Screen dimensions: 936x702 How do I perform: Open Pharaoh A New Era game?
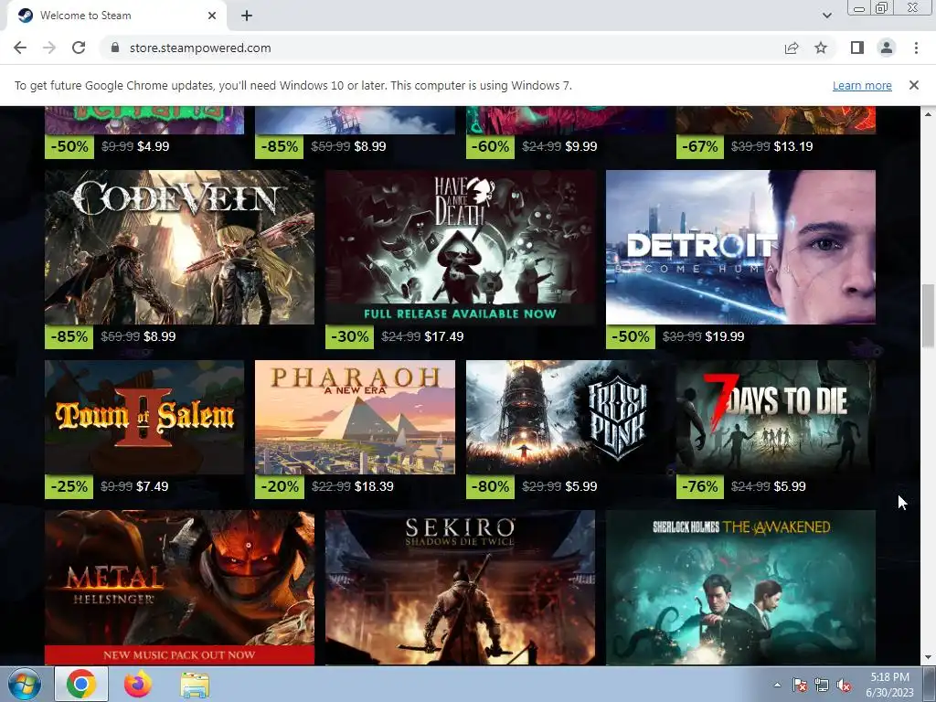click(355, 417)
